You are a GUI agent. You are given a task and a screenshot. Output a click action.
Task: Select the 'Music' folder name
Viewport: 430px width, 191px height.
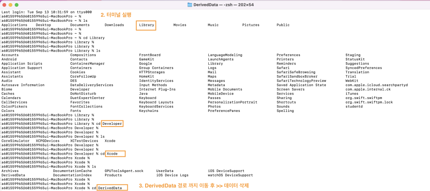213,25
